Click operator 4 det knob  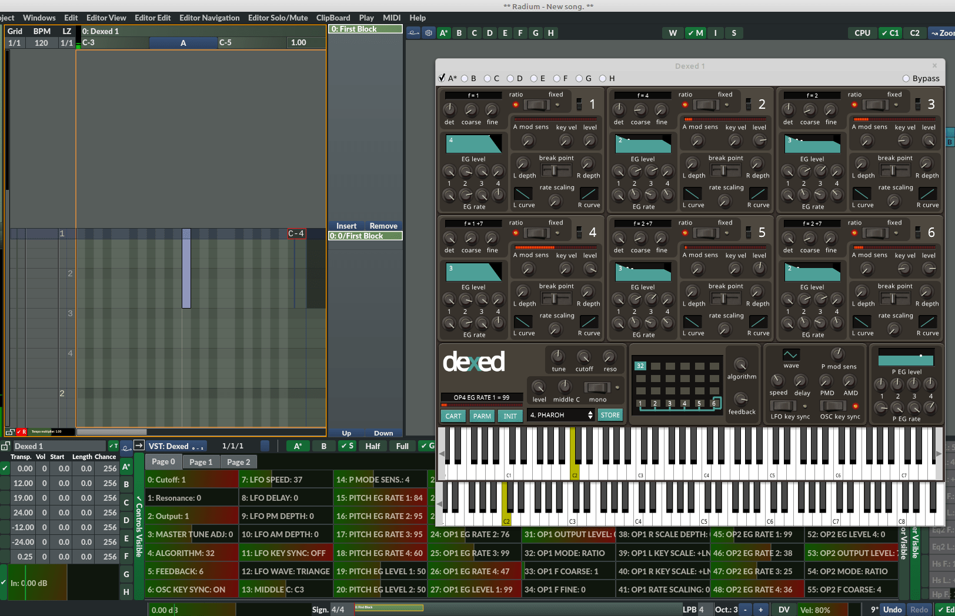click(449, 237)
